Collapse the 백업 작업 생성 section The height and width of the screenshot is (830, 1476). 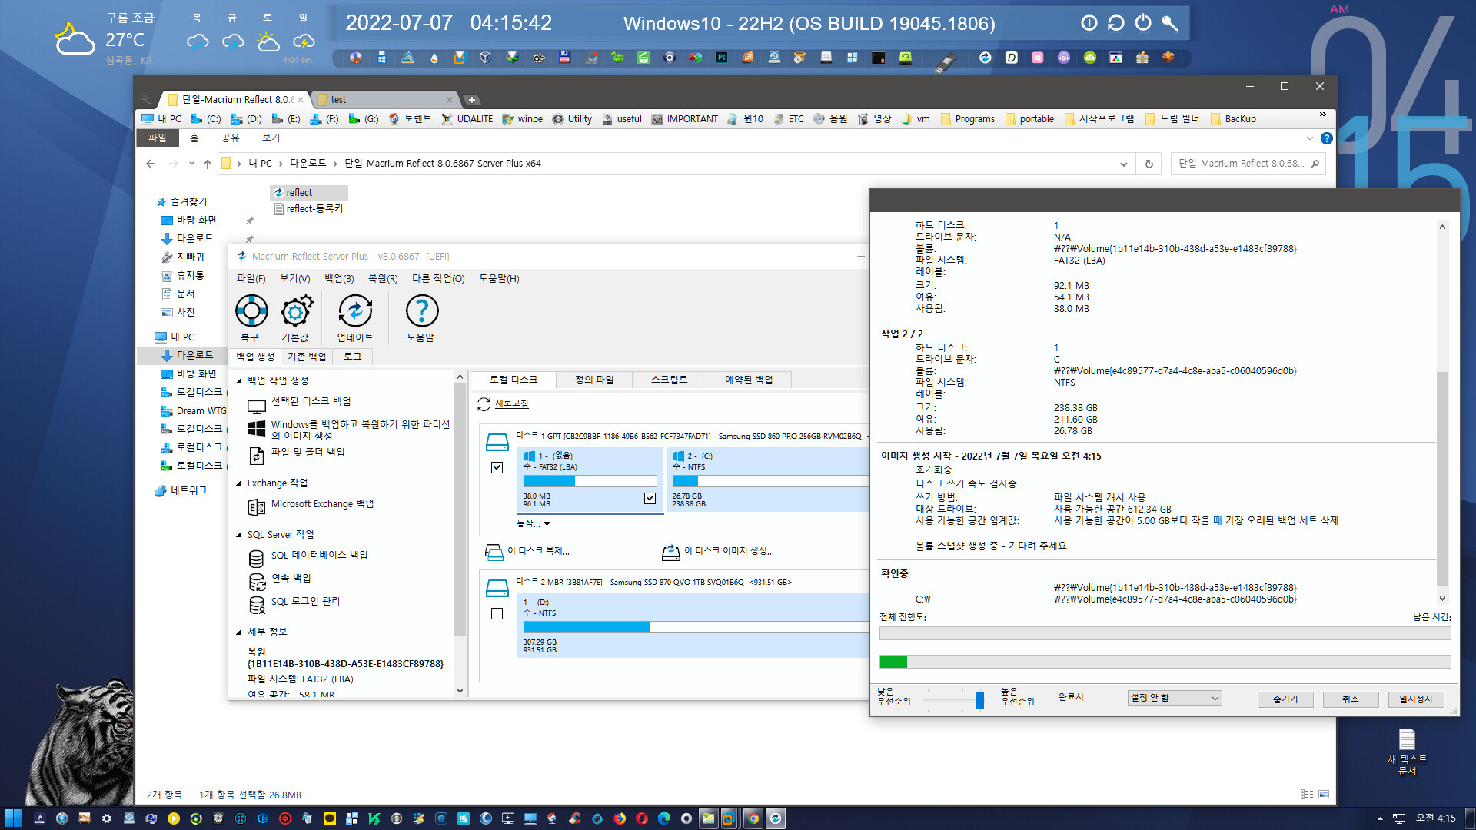tap(239, 381)
